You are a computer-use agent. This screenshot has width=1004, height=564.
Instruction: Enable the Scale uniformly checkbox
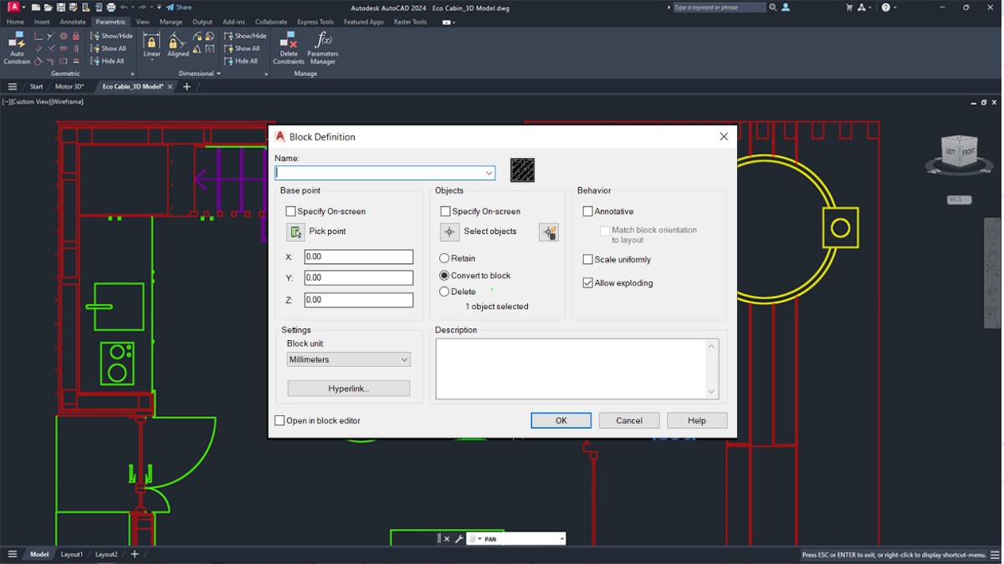point(587,260)
